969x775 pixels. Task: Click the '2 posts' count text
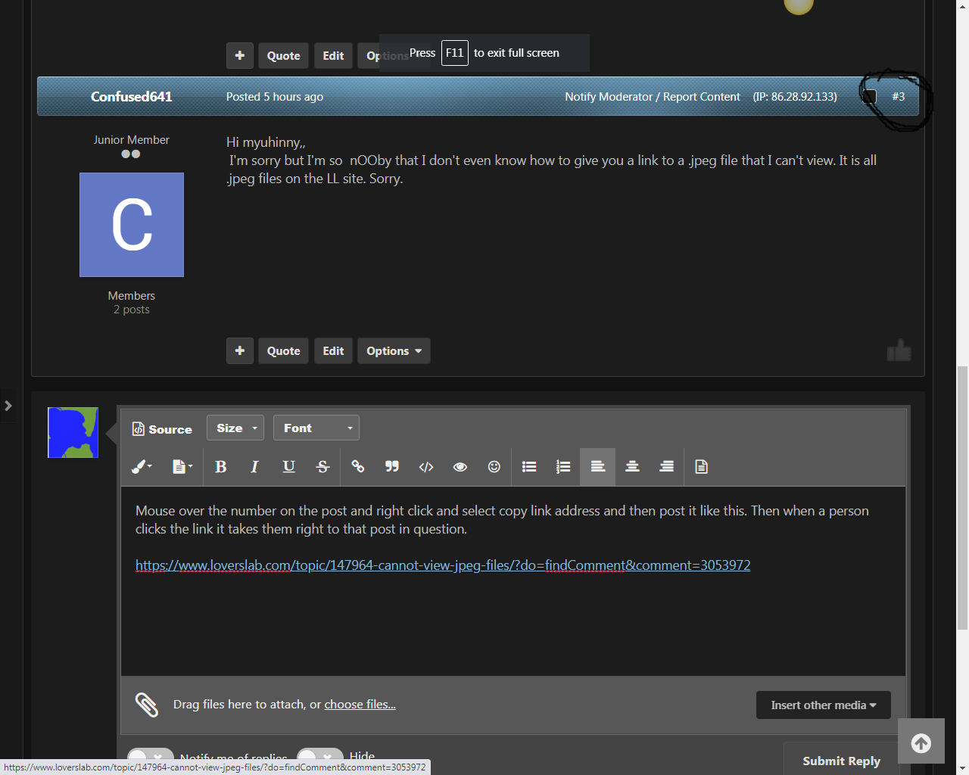(x=132, y=310)
